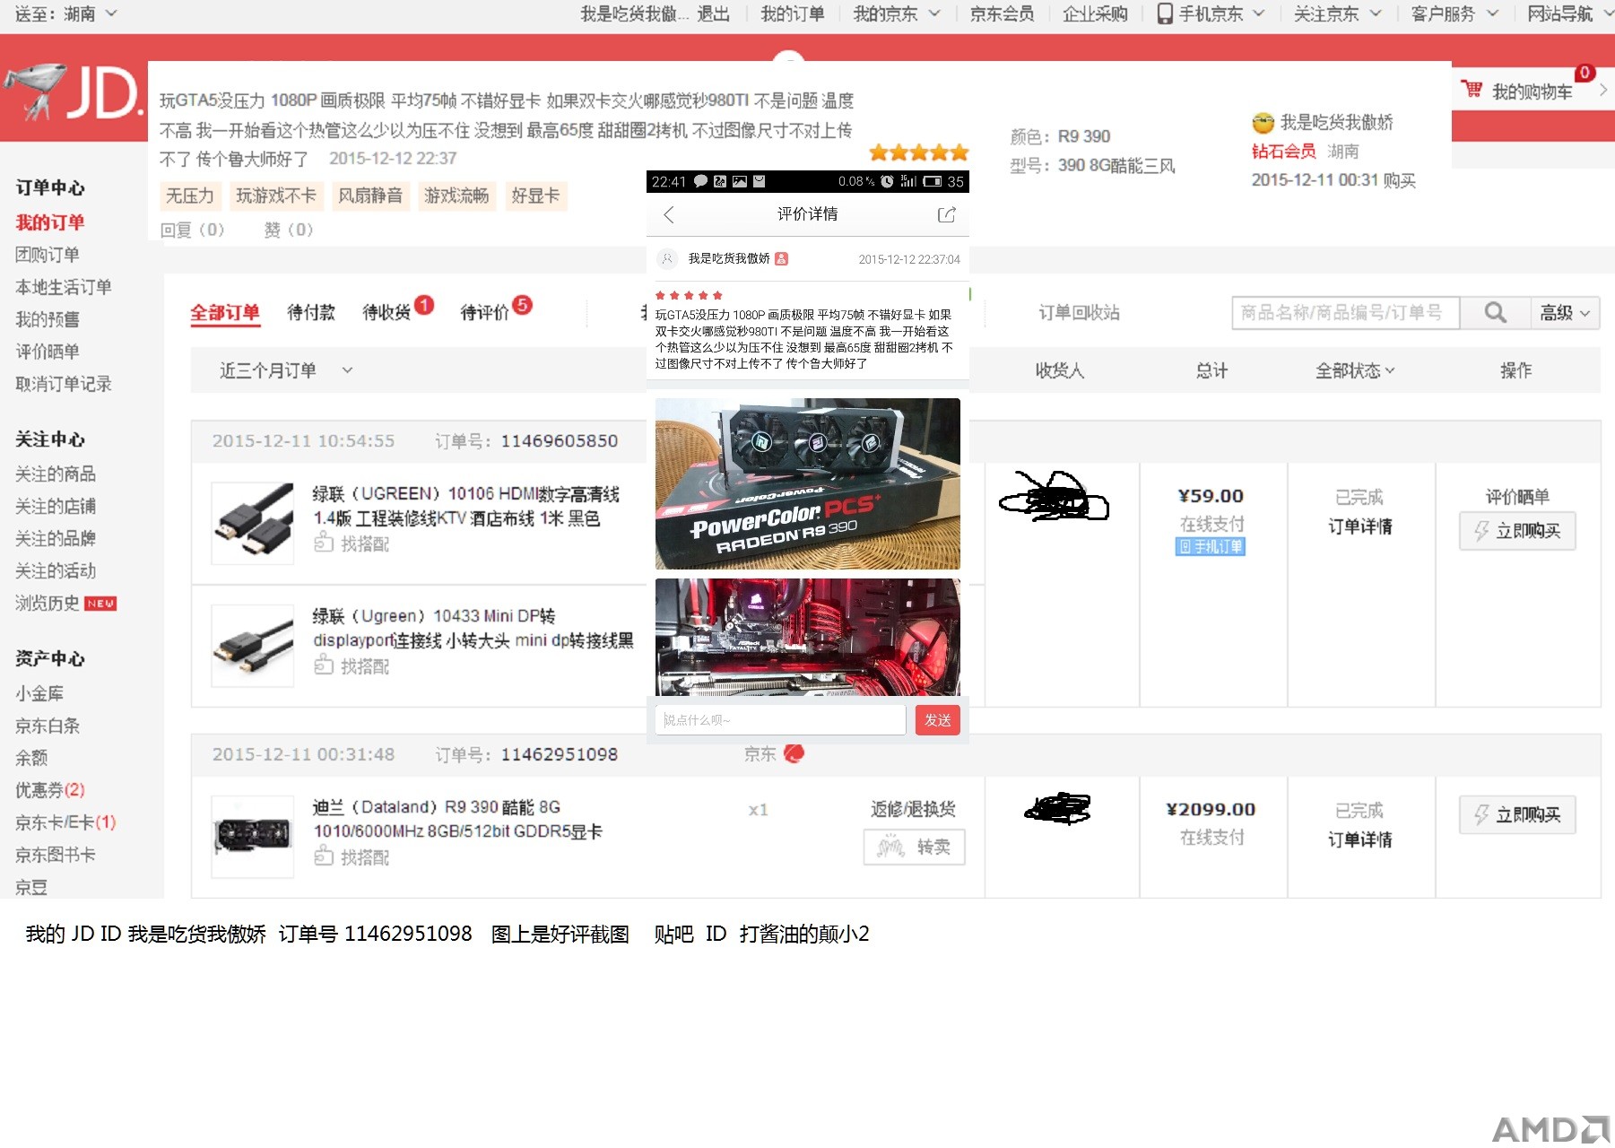This screenshot has height=1148, width=1615.
Task: Select 我的订单 in the sidebar
Action: tap(50, 222)
